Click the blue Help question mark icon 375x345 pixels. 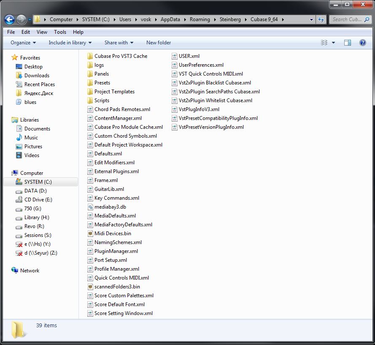pos(363,43)
